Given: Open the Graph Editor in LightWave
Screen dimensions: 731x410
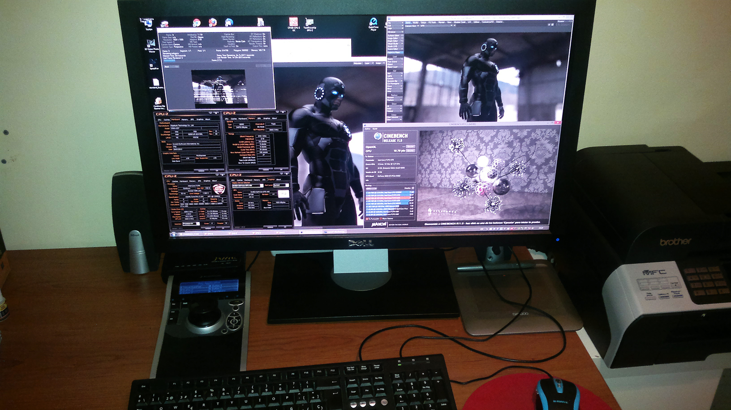Looking at the screenshot, I should click(395, 41).
